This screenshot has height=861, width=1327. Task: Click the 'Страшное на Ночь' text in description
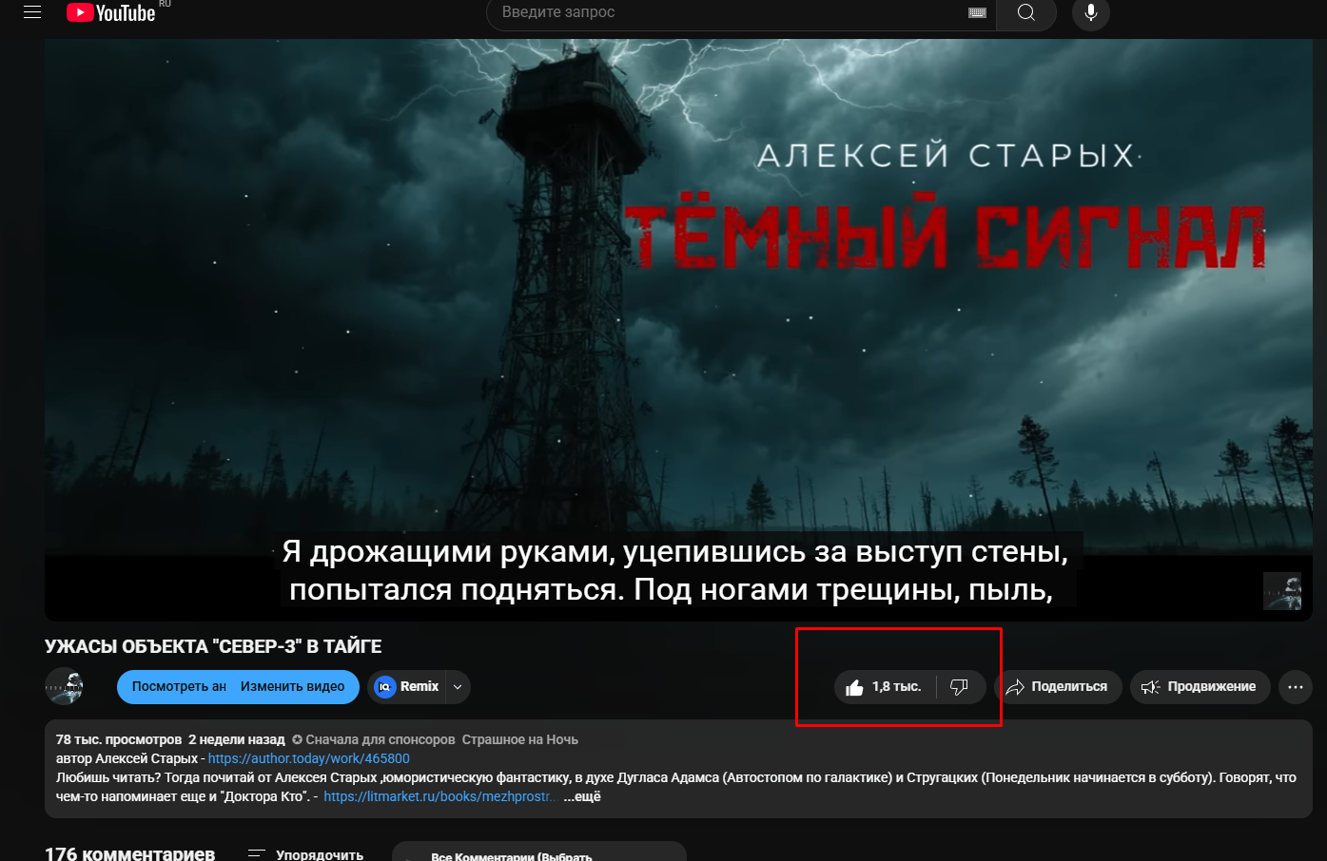[520, 739]
